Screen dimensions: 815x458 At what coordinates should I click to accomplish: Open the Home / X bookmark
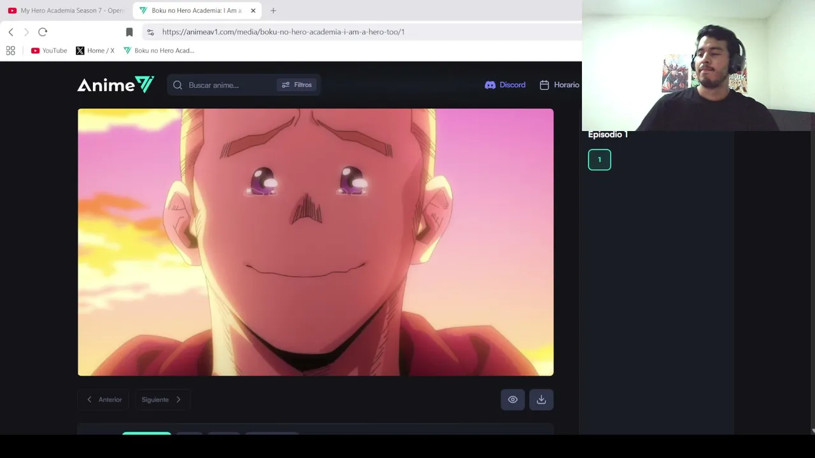tap(95, 50)
